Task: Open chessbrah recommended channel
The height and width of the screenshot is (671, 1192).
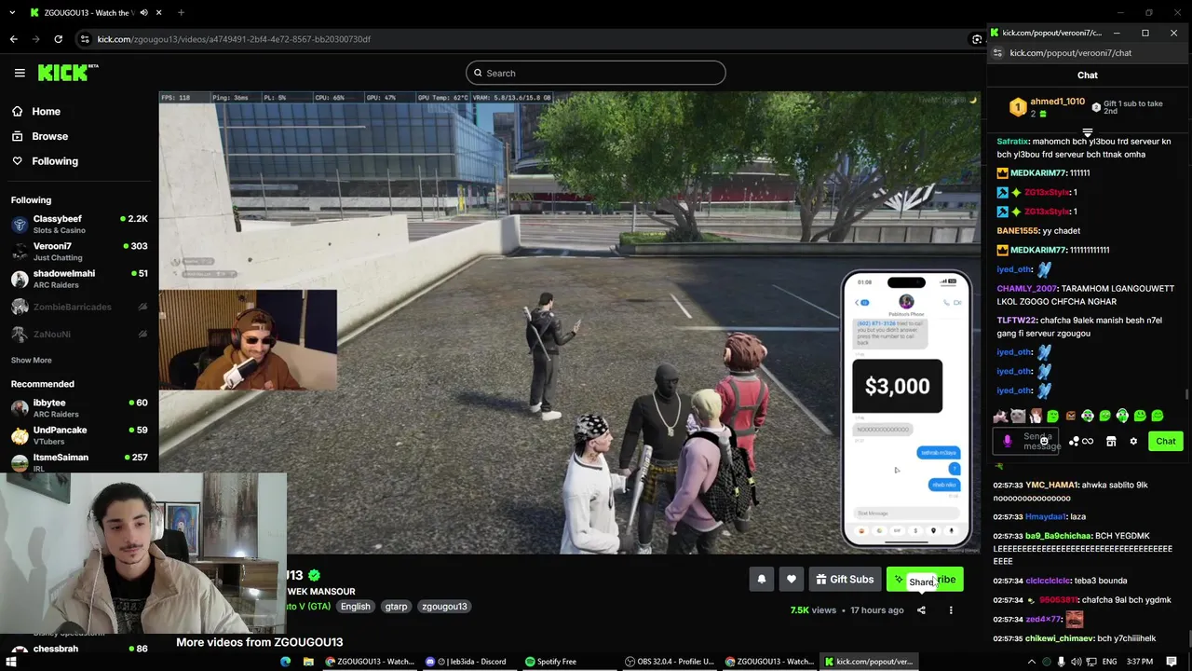Action: (x=79, y=649)
